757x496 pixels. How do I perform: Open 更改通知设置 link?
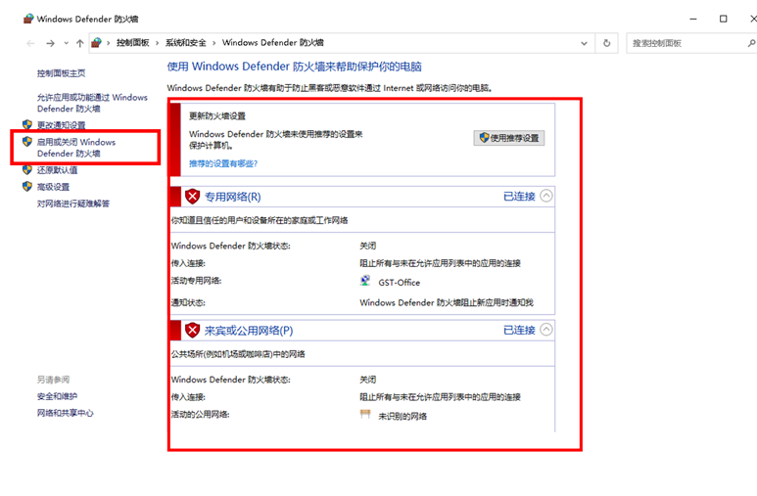tap(62, 125)
